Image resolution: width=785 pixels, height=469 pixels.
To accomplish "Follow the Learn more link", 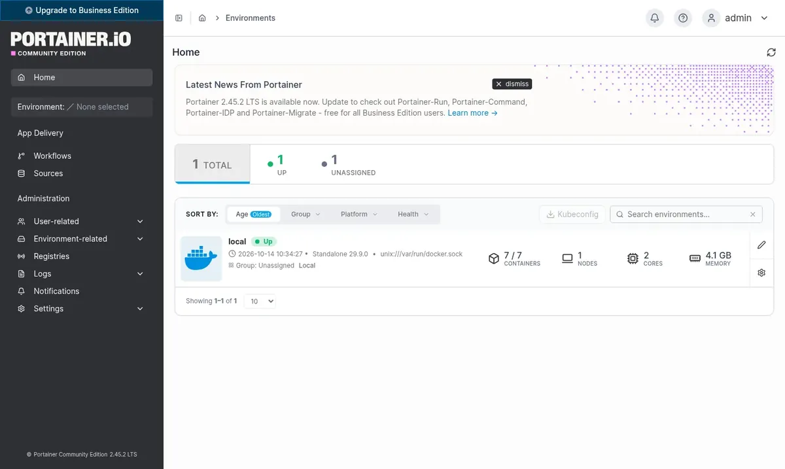I will [x=472, y=113].
